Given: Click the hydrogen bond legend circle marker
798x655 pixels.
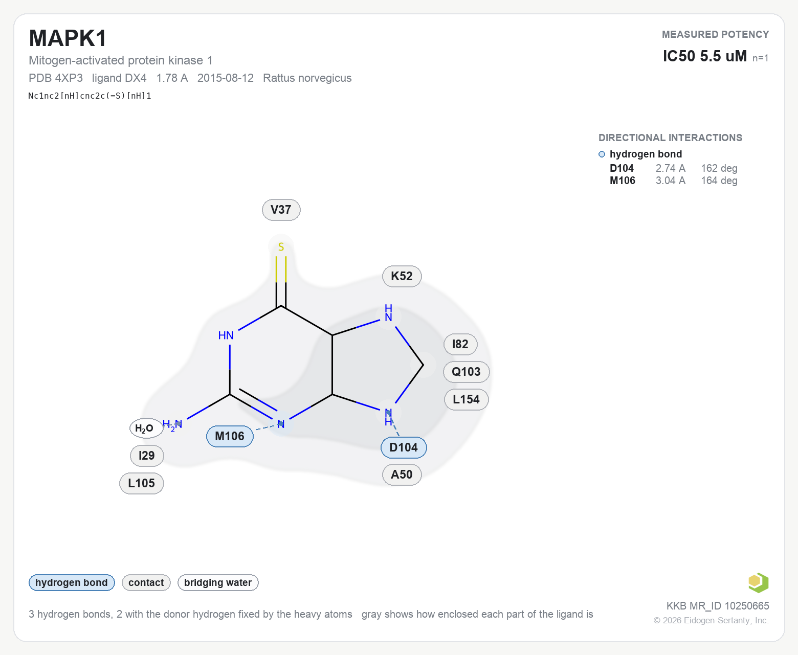Looking at the screenshot, I should point(602,154).
